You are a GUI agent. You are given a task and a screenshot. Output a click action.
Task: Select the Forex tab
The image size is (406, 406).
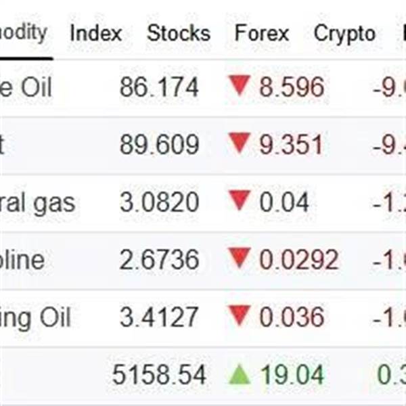tap(261, 33)
